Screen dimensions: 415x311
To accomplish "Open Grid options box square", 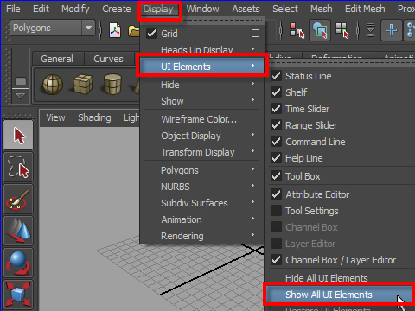I will click(255, 34).
